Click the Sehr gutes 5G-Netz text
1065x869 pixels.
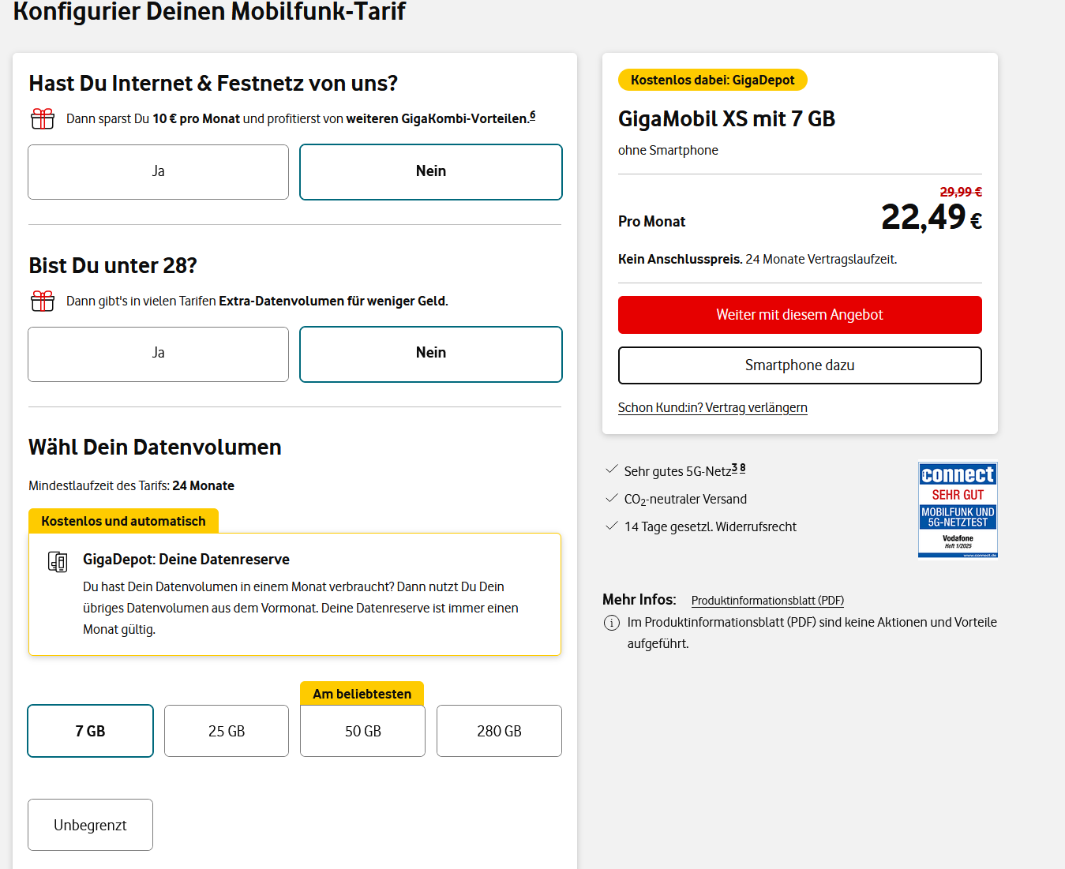pos(677,471)
